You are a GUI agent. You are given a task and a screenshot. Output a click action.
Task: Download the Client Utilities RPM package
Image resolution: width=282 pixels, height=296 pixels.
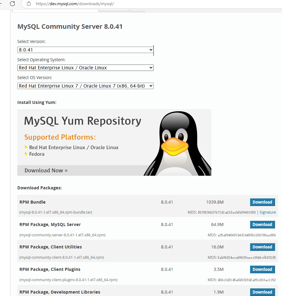[x=262, y=247]
